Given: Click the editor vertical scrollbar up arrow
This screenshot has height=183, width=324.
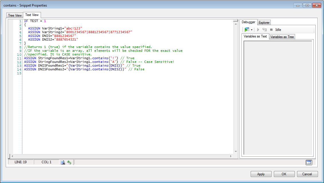Looking at the screenshot, I should pyautogui.click(x=236, y=24).
